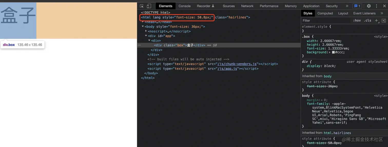Open the Security tab
The image size is (388, 147).
[x=332, y=6]
